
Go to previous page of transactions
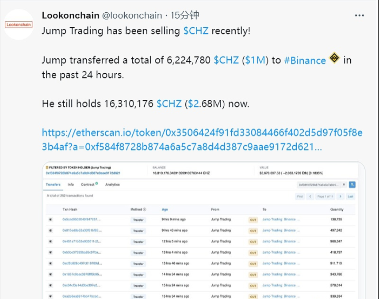pos(311,196)
